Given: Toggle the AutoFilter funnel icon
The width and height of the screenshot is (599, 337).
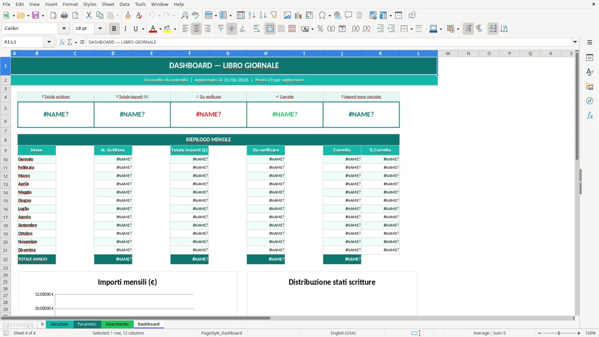Looking at the screenshot, I should coord(274,15).
